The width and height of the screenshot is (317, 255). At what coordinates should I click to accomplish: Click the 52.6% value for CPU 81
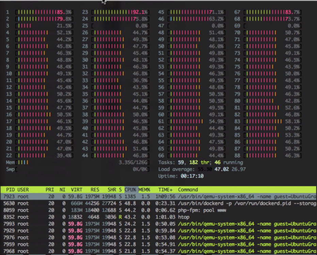point(292,108)
